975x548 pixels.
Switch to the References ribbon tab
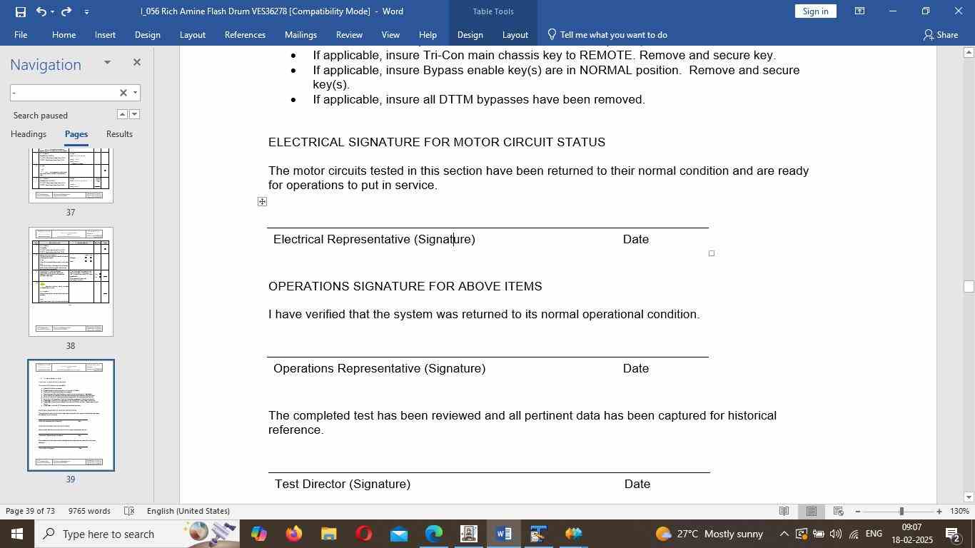(245, 34)
